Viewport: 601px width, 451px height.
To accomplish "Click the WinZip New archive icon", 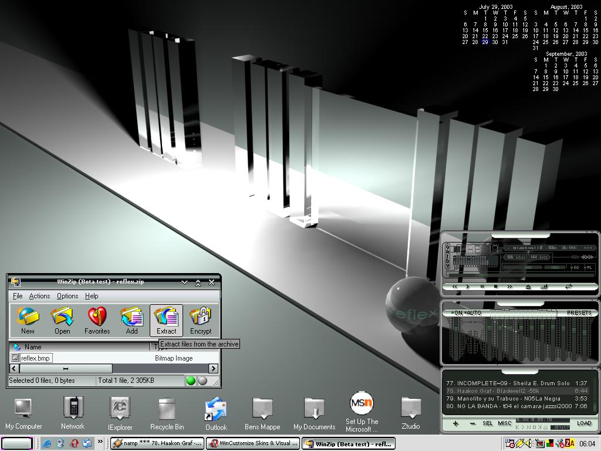I will pos(28,317).
